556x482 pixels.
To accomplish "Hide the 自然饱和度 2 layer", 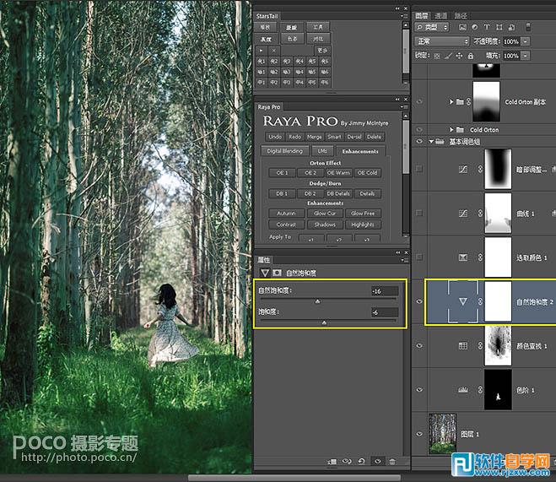I will (x=419, y=301).
